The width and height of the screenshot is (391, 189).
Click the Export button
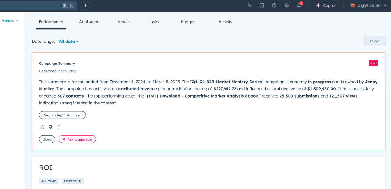(375, 40)
